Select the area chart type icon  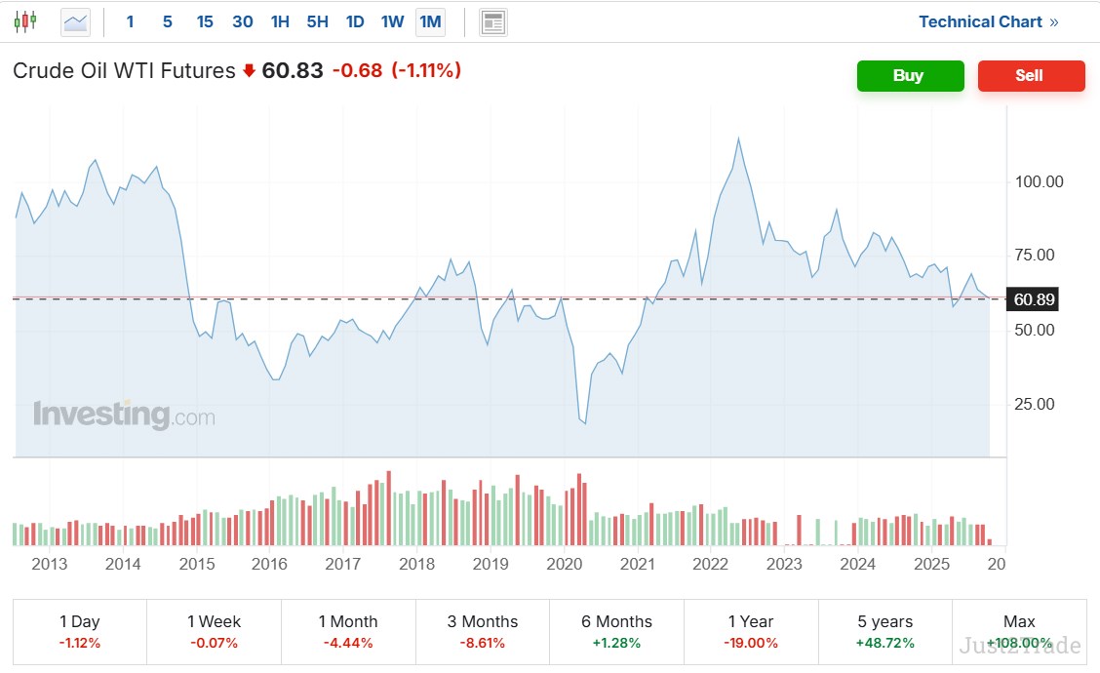tap(75, 21)
